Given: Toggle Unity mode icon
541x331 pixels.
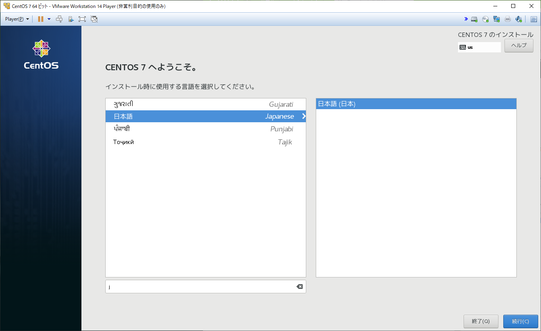Looking at the screenshot, I should click(x=94, y=19).
